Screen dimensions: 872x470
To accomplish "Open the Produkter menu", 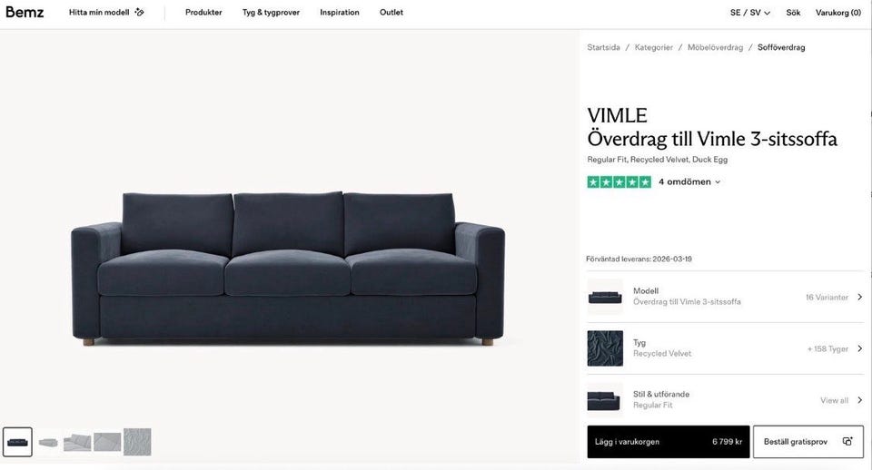I will coord(203,12).
